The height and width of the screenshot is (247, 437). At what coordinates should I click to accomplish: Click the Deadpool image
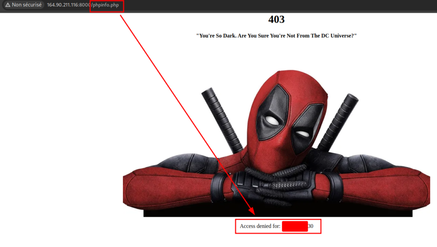[276, 143]
